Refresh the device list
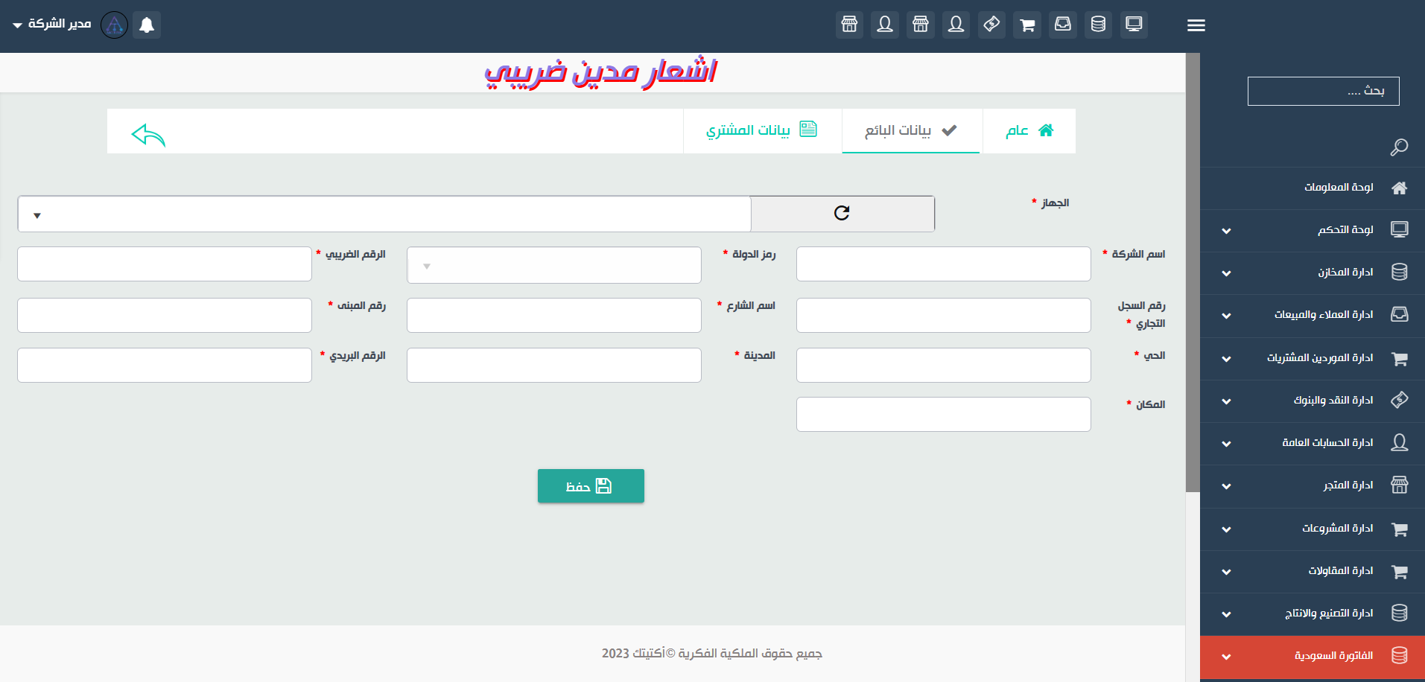This screenshot has height=682, width=1425. (842, 214)
